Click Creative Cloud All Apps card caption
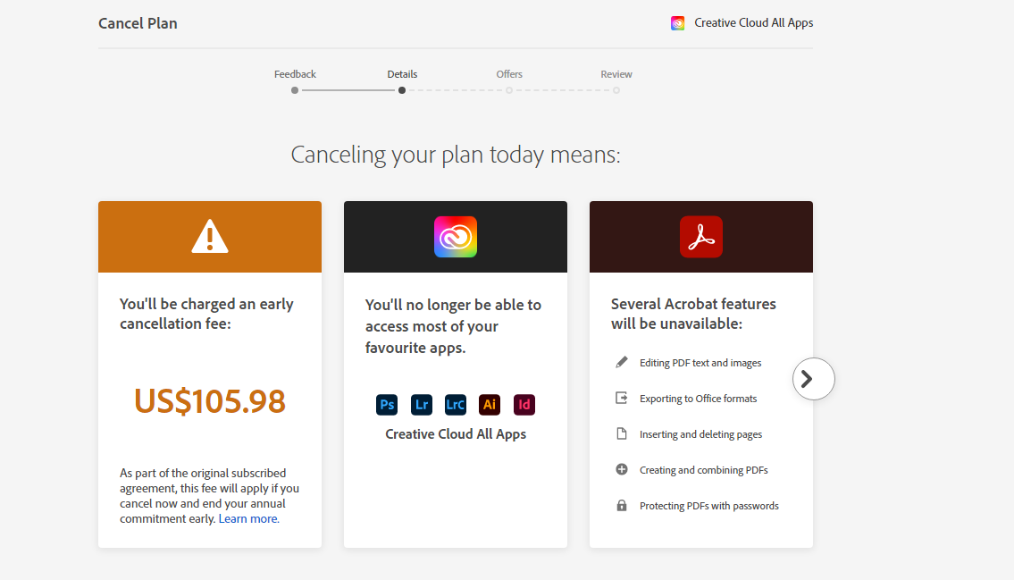 coord(456,433)
